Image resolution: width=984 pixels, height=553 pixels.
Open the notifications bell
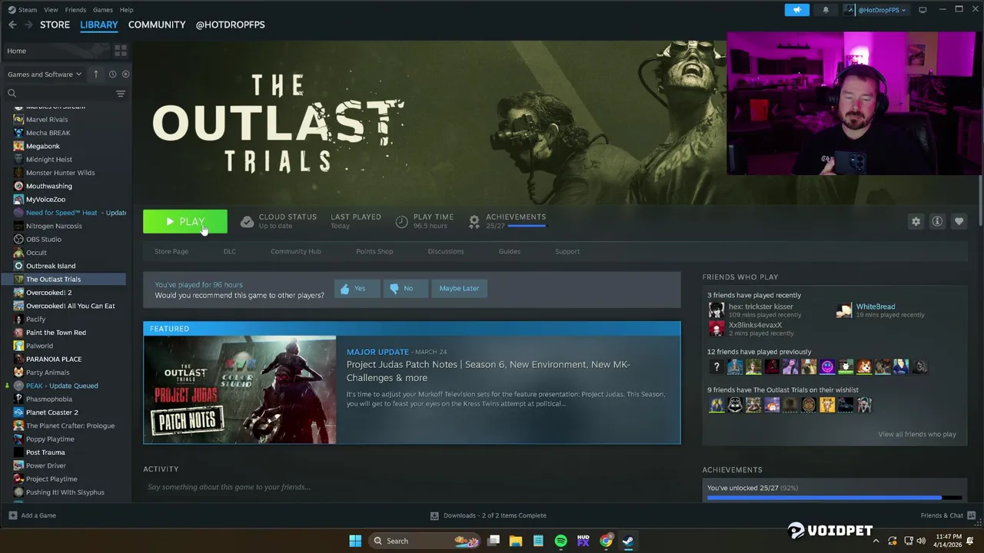pyautogui.click(x=826, y=10)
